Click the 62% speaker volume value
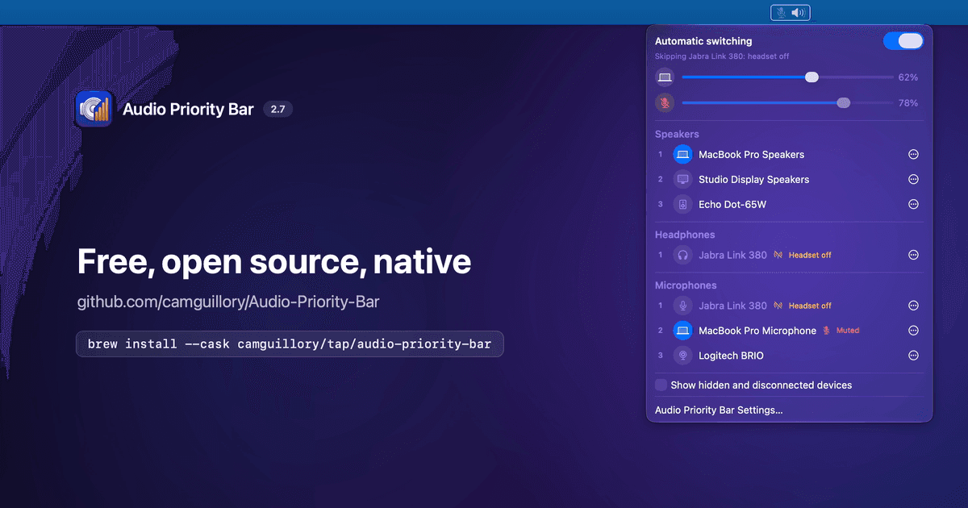The width and height of the screenshot is (968, 508). tap(908, 77)
